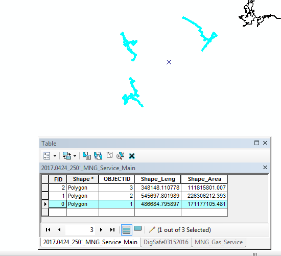Click the Switch Selection icon
The width and height of the screenshot is (281, 256).
coord(98,156)
